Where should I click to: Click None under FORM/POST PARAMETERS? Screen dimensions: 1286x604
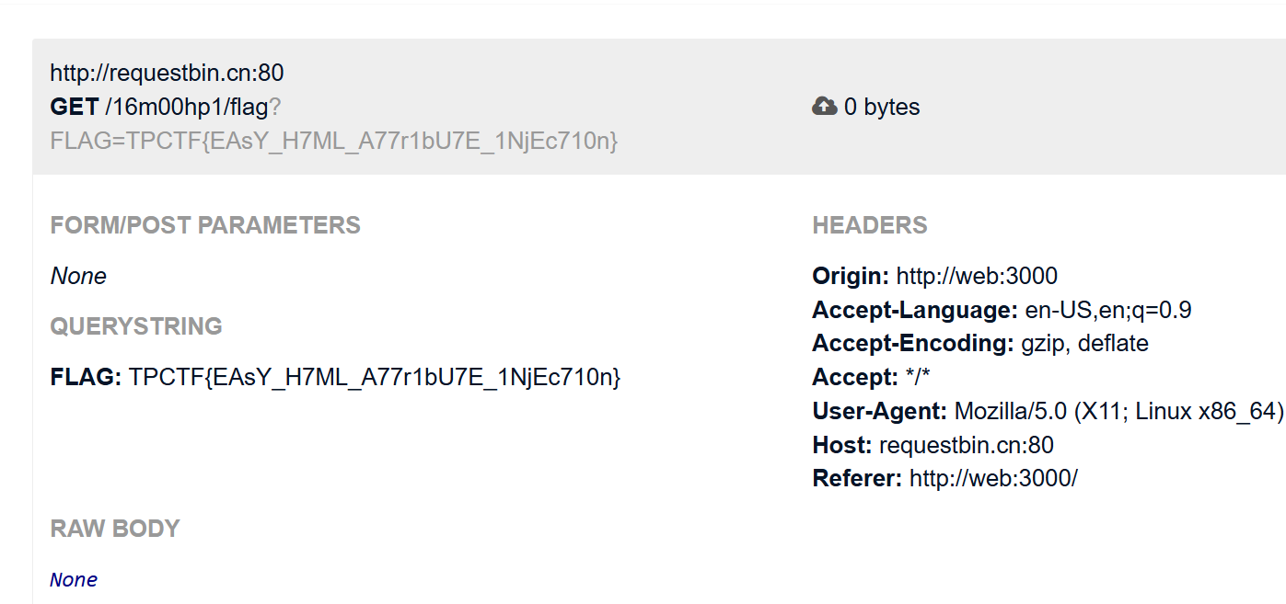pos(78,276)
